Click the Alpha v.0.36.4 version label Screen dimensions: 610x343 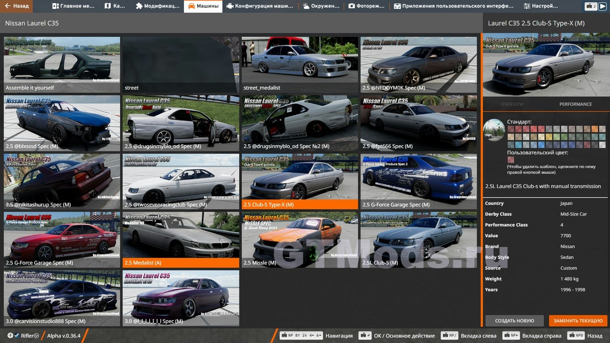[64, 335]
